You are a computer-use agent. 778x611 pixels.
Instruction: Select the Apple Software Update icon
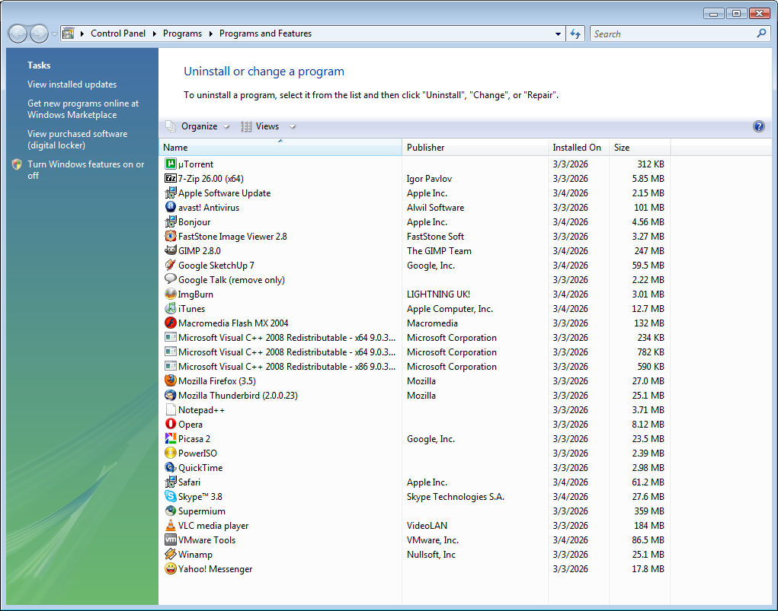(170, 193)
